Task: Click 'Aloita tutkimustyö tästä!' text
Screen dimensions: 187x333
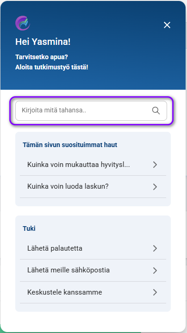Action: point(52,68)
